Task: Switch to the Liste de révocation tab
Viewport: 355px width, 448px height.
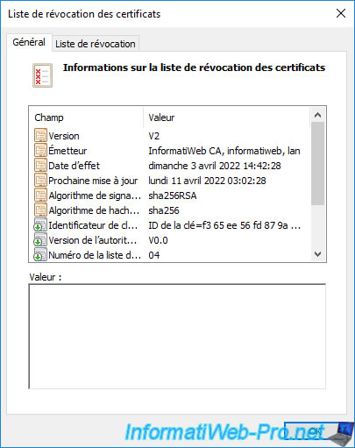Action: pyautogui.click(x=96, y=44)
